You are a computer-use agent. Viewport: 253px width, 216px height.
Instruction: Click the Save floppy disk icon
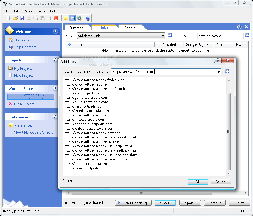[22, 18]
